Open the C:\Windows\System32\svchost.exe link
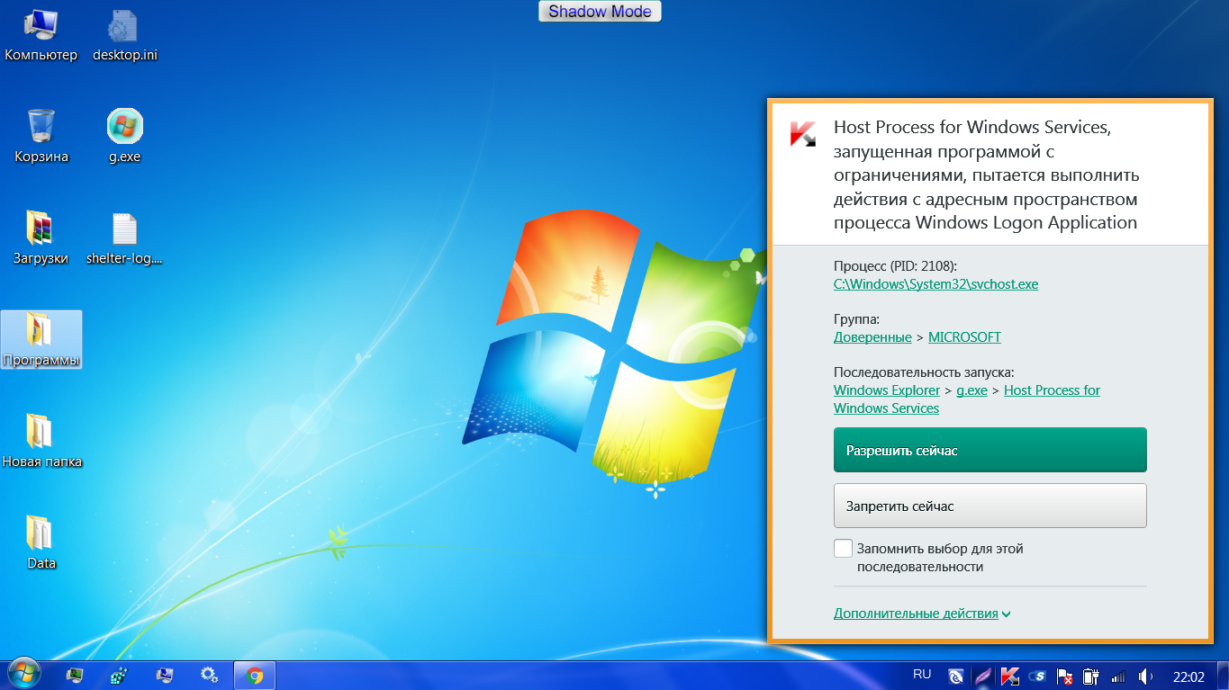The image size is (1229, 690). tap(936, 284)
